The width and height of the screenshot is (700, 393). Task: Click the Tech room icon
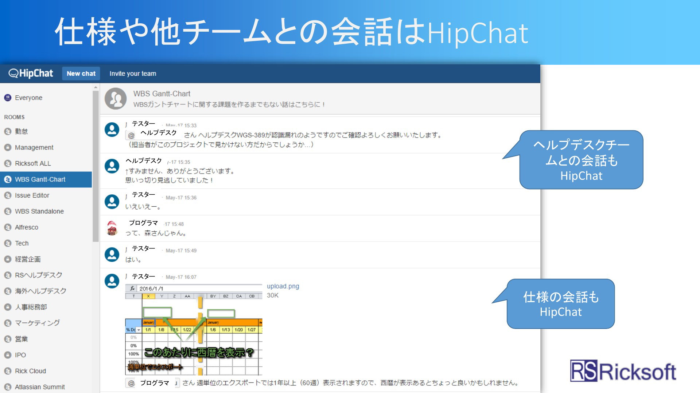tap(8, 243)
